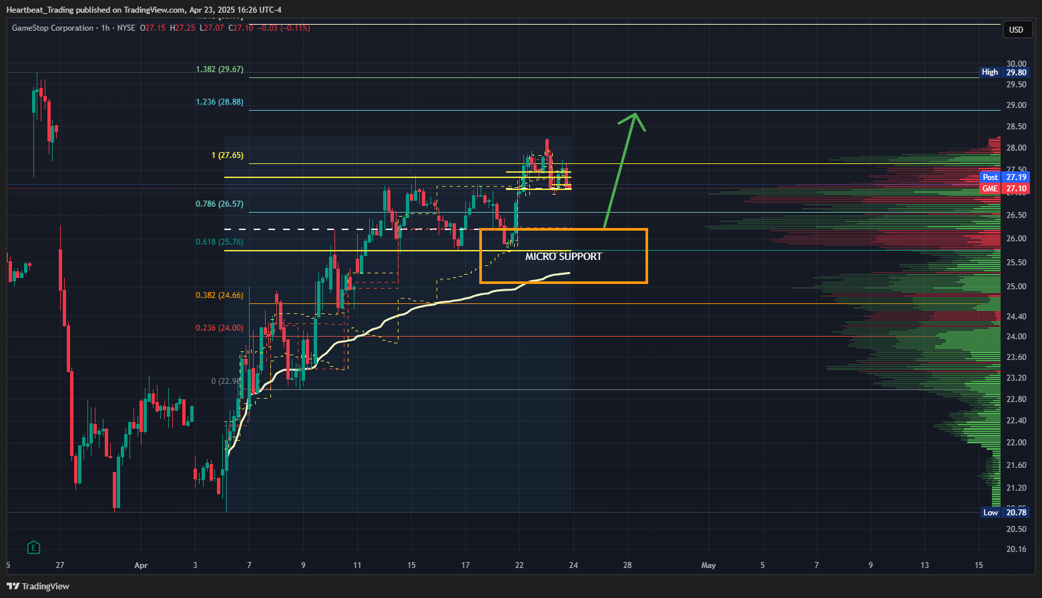The height and width of the screenshot is (598, 1042).
Task: Click the low value L27.07 in legend
Action: [x=212, y=28]
